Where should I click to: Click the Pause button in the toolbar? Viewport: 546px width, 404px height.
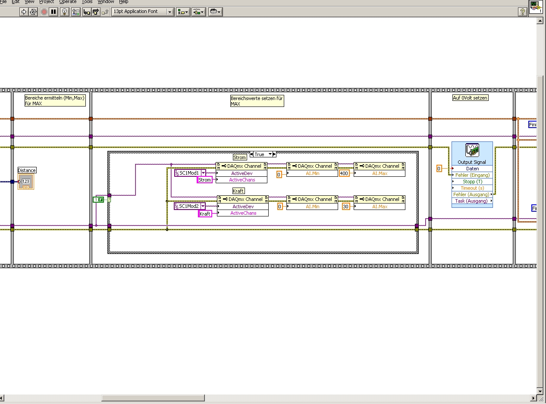click(x=53, y=12)
